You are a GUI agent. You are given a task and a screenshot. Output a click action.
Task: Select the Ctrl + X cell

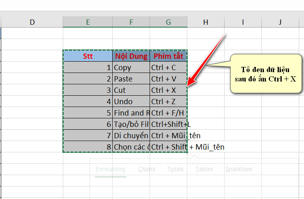click(168, 90)
